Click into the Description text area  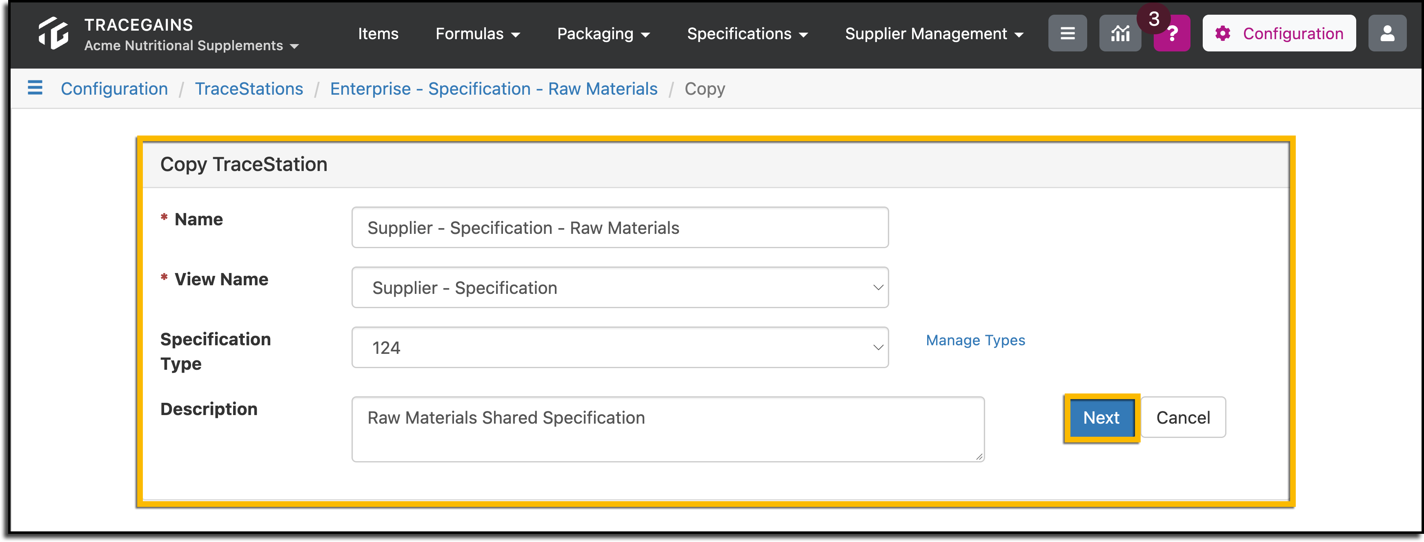coord(668,429)
